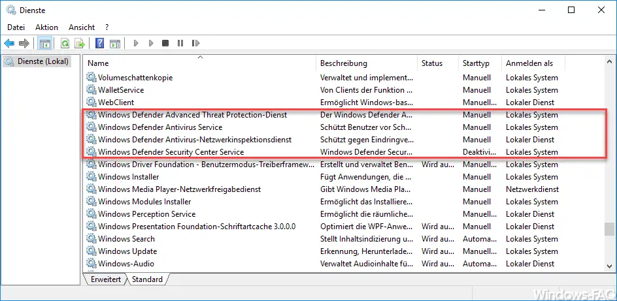Select Windows Media Player-Netzwerkfreigabedienst row
Image resolution: width=617 pixels, height=301 pixels.
[x=324, y=189]
